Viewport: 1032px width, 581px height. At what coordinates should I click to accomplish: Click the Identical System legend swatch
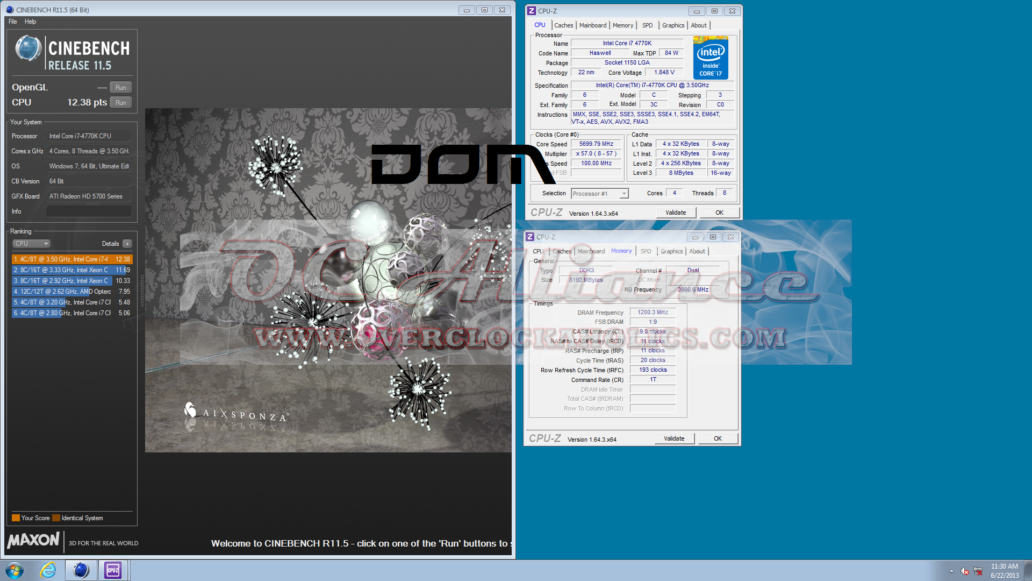pyautogui.click(x=56, y=518)
